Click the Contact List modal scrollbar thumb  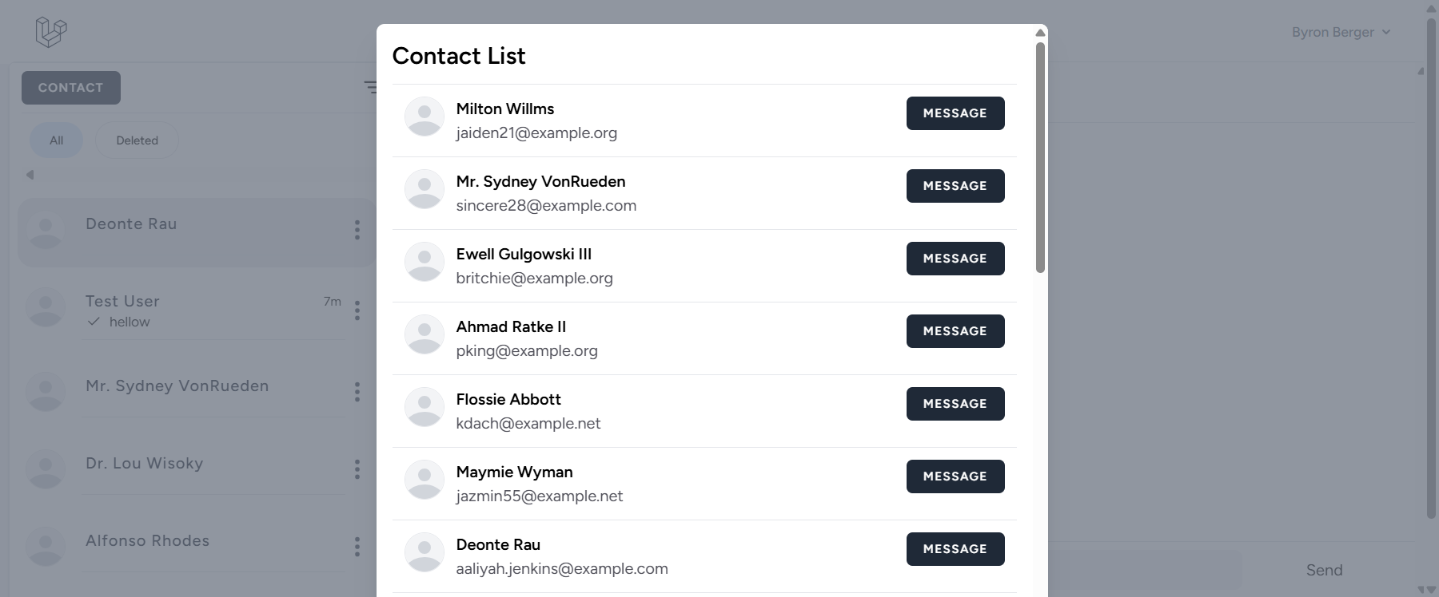point(1040,157)
